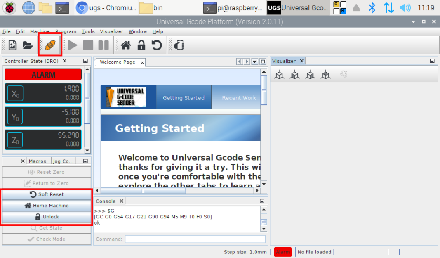Open the Tools menu
440x258 pixels.
coord(88,31)
